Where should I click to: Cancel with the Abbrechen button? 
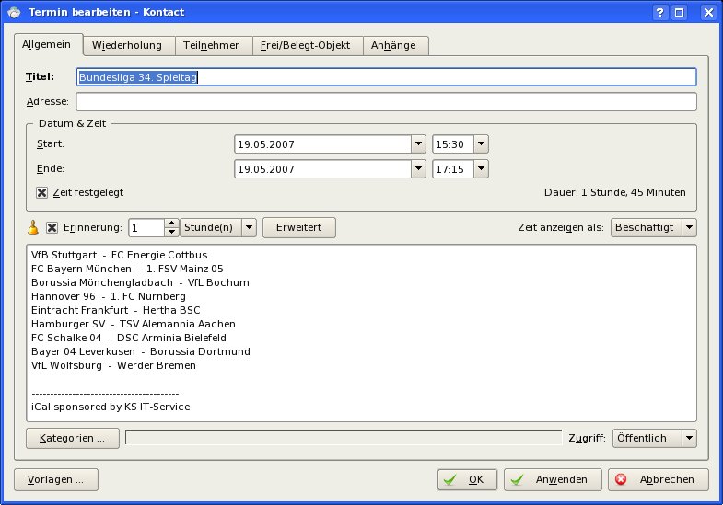[x=658, y=479]
